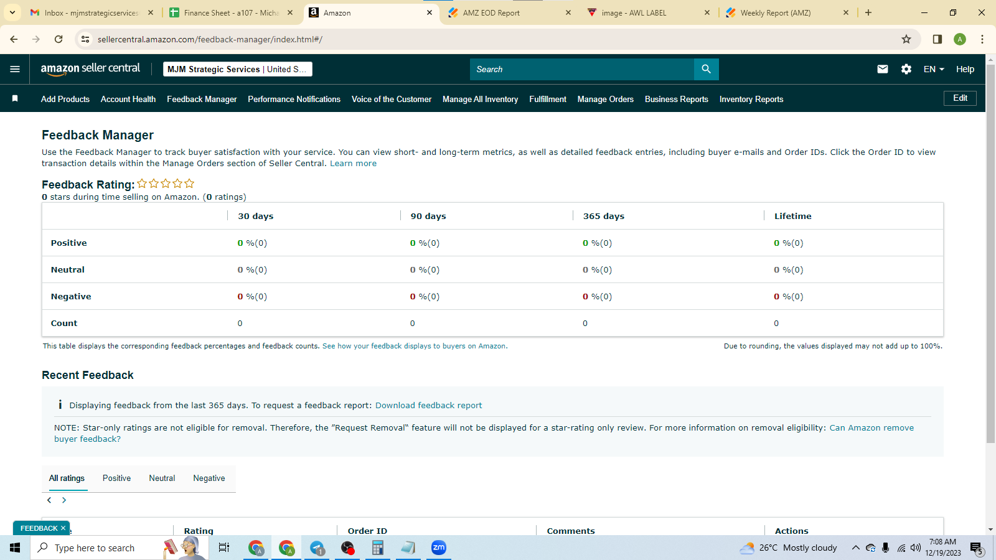Open the notification center icon

pos(977,548)
